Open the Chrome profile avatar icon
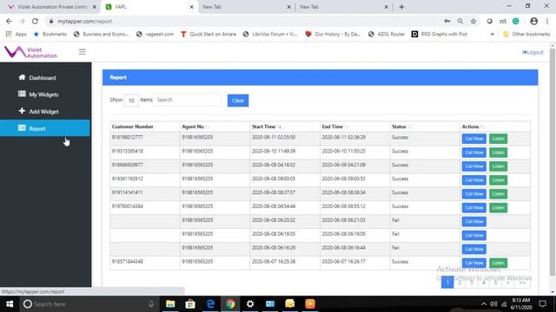The height and width of the screenshot is (312, 556). [533, 21]
